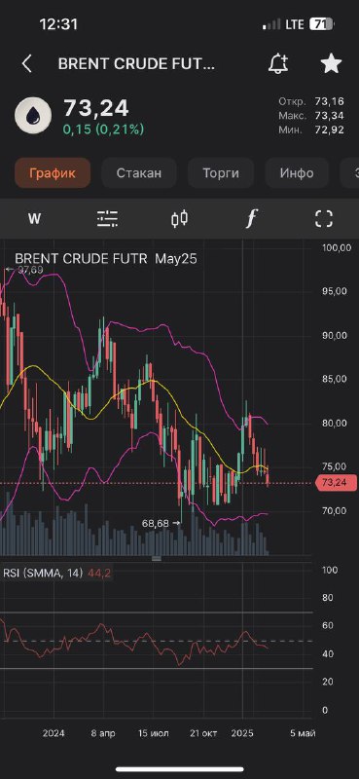The height and width of the screenshot is (779, 359).
Task: Set a price alert with bell icon
Action: click(278, 64)
